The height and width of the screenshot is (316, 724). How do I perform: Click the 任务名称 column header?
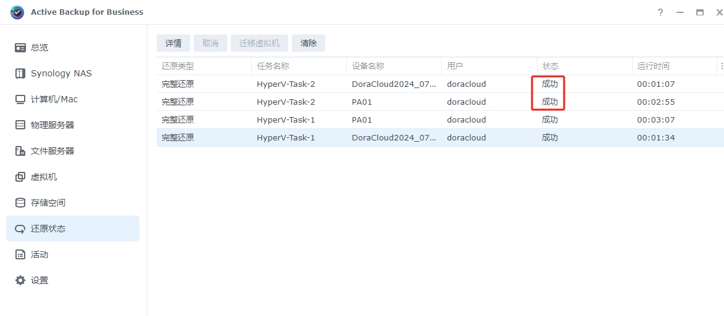coord(273,66)
